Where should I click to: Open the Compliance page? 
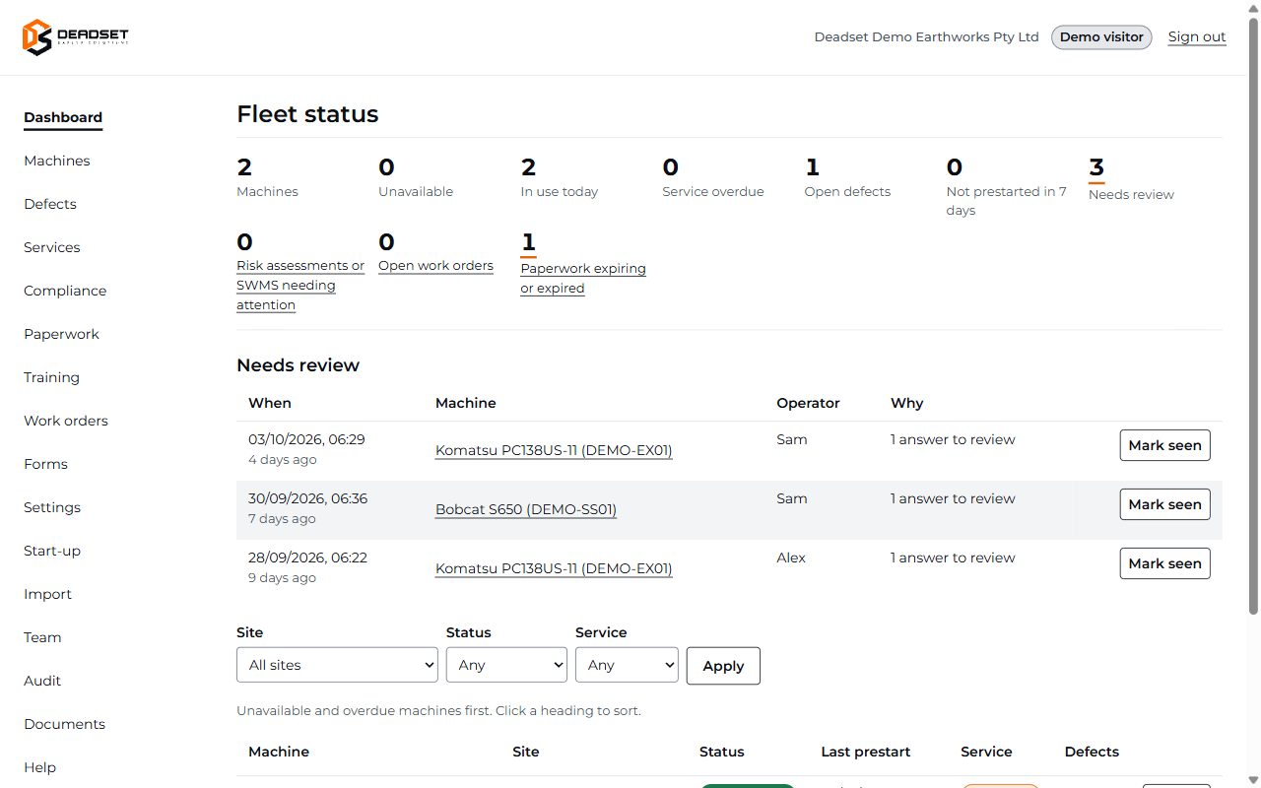pos(65,291)
